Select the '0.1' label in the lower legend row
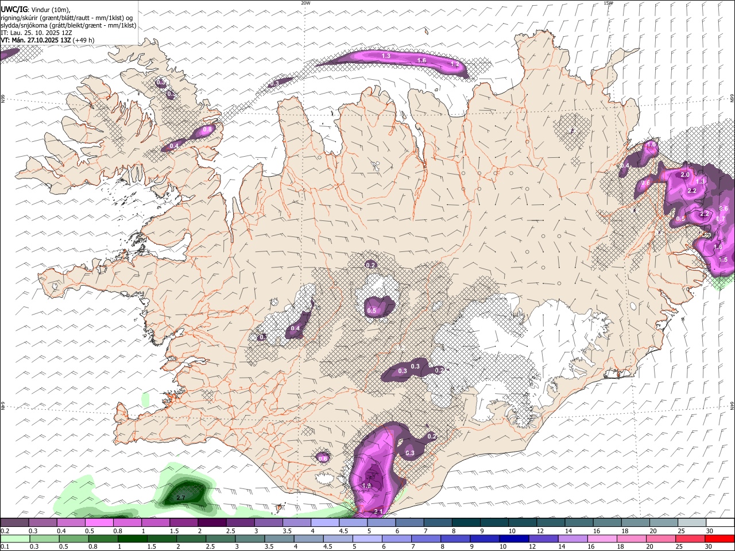735x551 pixels. click(x=5, y=547)
